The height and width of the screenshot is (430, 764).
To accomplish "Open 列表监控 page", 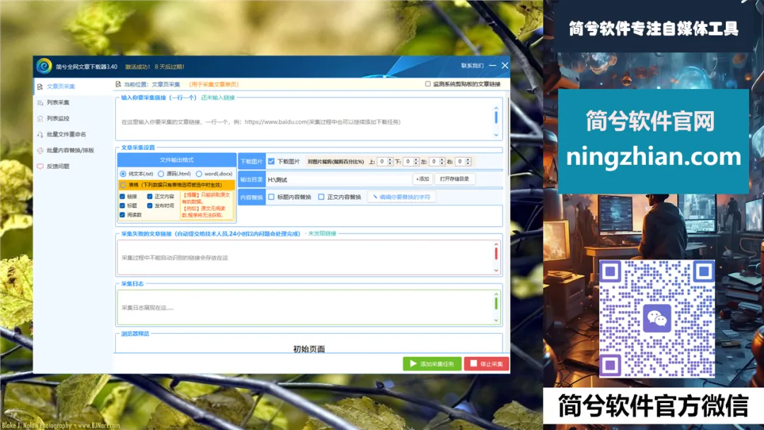I will tap(58, 119).
